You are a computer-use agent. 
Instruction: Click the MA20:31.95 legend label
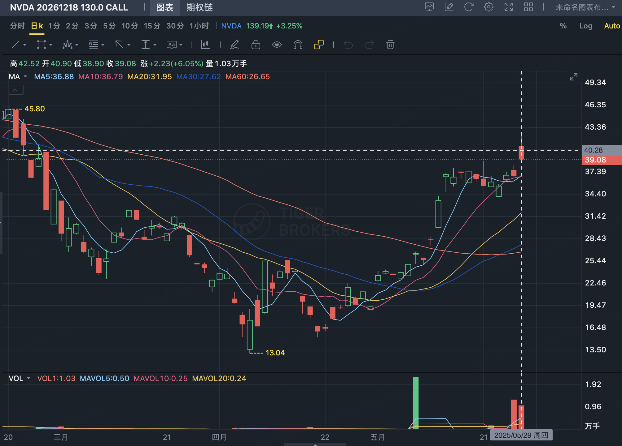tap(150, 76)
